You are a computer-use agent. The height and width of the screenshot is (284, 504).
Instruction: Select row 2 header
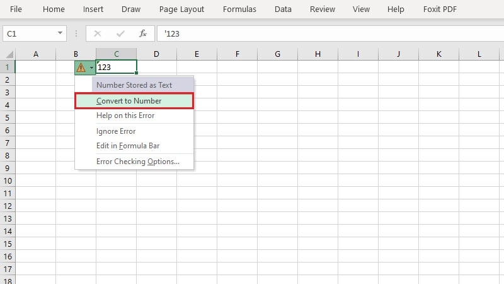[8, 80]
